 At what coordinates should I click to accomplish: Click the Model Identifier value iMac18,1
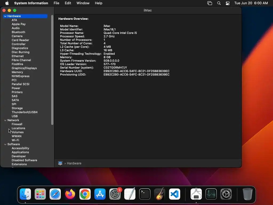tap(110, 29)
